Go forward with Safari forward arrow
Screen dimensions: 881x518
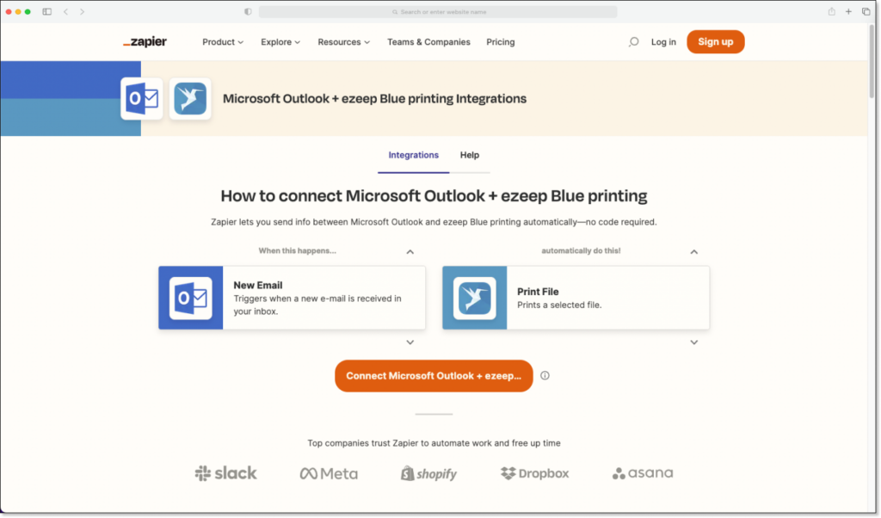[x=82, y=12]
